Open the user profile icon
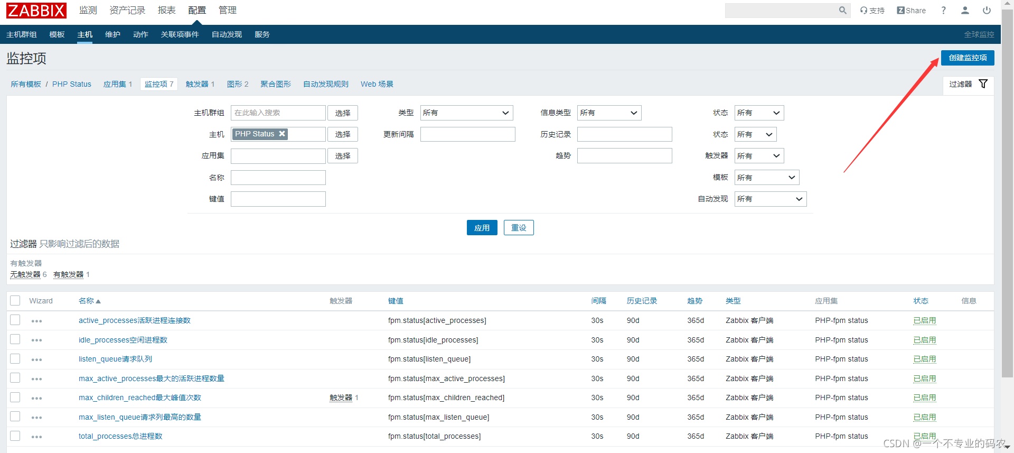The image size is (1014, 453). (965, 10)
